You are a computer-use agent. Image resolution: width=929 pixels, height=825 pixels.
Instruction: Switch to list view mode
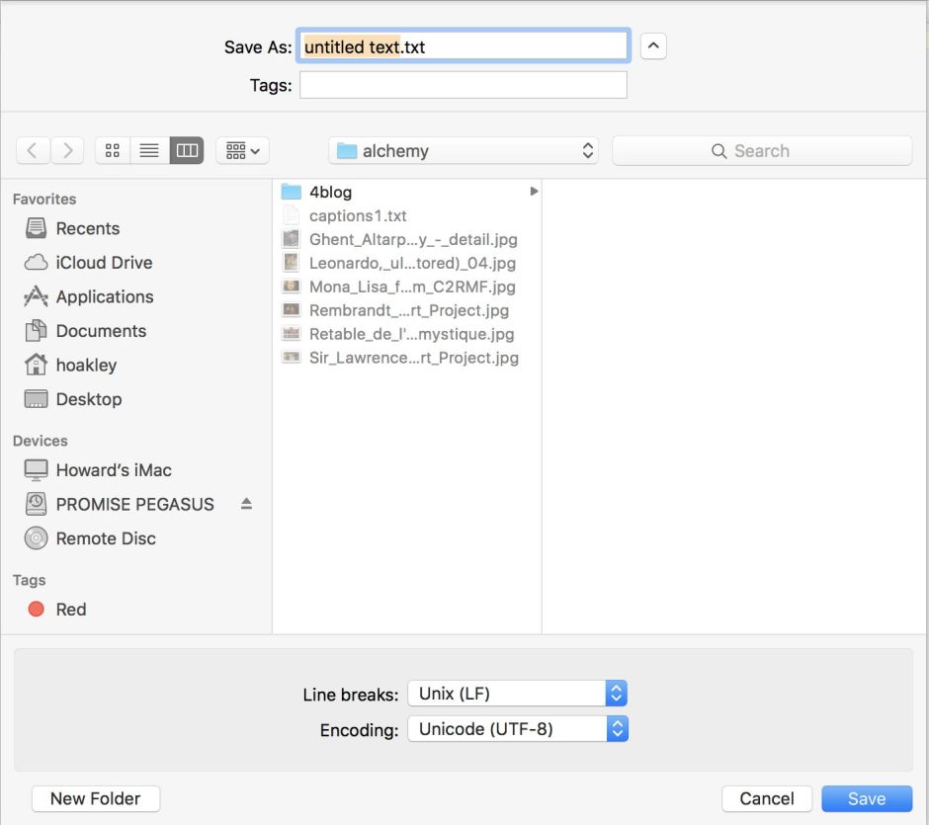pos(149,151)
